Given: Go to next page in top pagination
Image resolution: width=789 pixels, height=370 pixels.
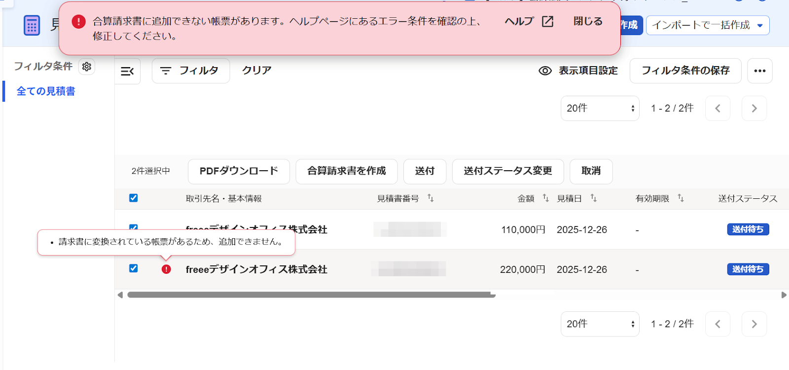Looking at the screenshot, I should [754, 108].
